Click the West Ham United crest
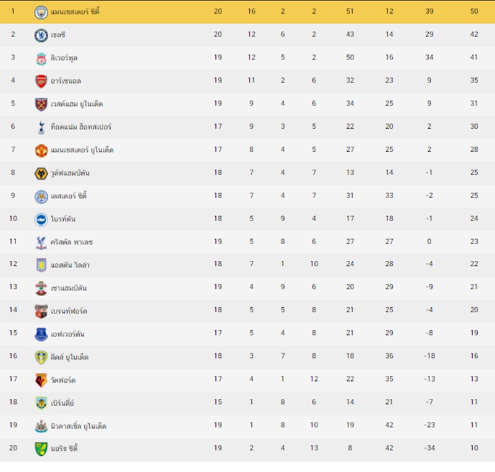Image resolution: width=495 pixels, height=472 pixels. tap(41, 105)
